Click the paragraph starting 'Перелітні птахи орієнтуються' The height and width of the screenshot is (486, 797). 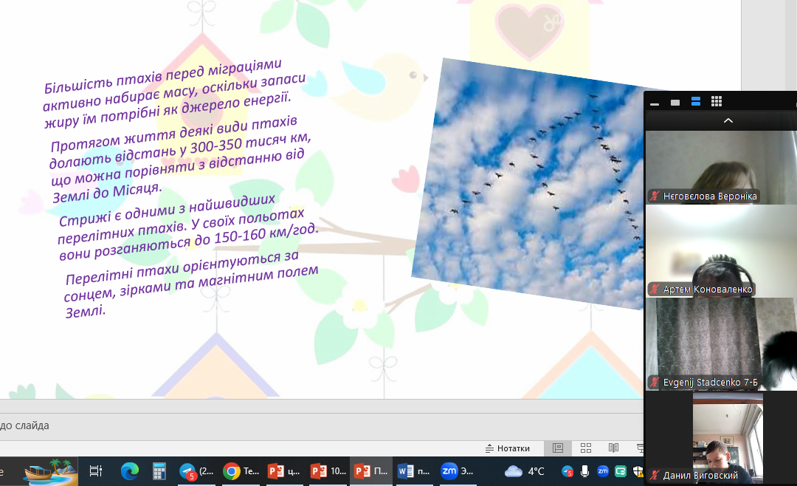[191, 284]
